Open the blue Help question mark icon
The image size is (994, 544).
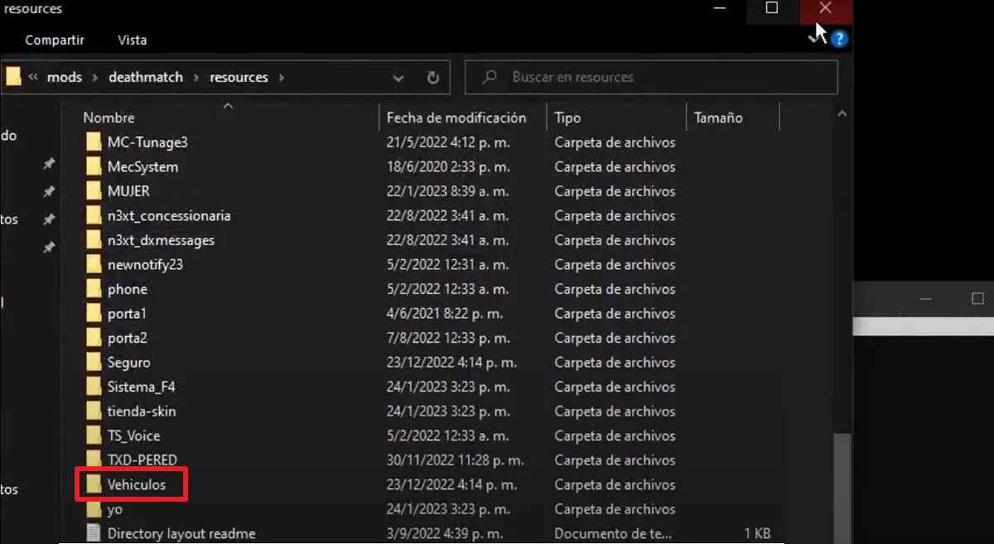click(839, 39)
